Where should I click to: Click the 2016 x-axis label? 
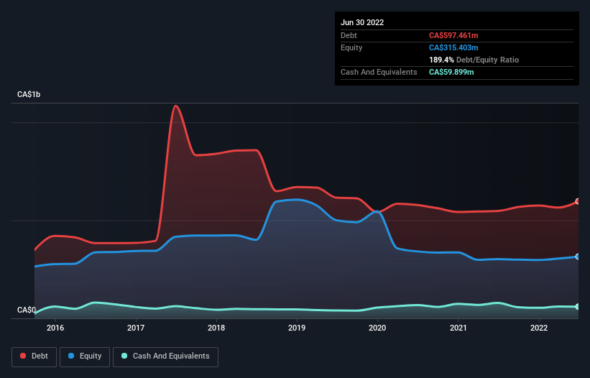tap(55, 328)
